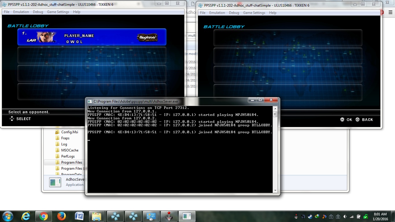Viewport: 395px width, 222px height.
Task: Select PLAYER_NAME opponent in the Battle Lobby
Action: 92,37
